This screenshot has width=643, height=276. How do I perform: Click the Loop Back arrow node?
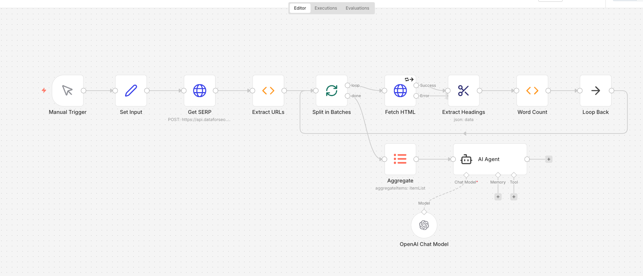tap(595, 91)
